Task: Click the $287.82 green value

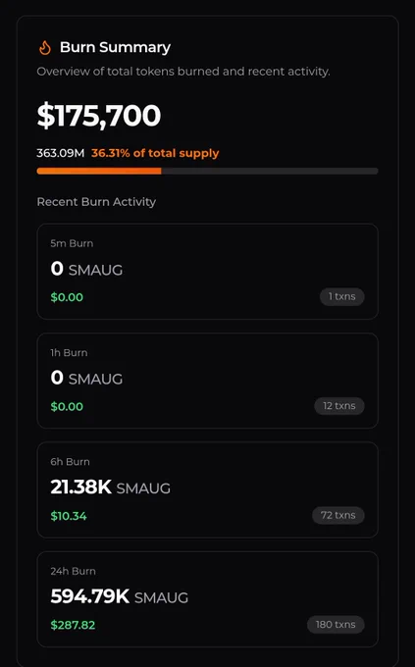Action: point(73,625)
